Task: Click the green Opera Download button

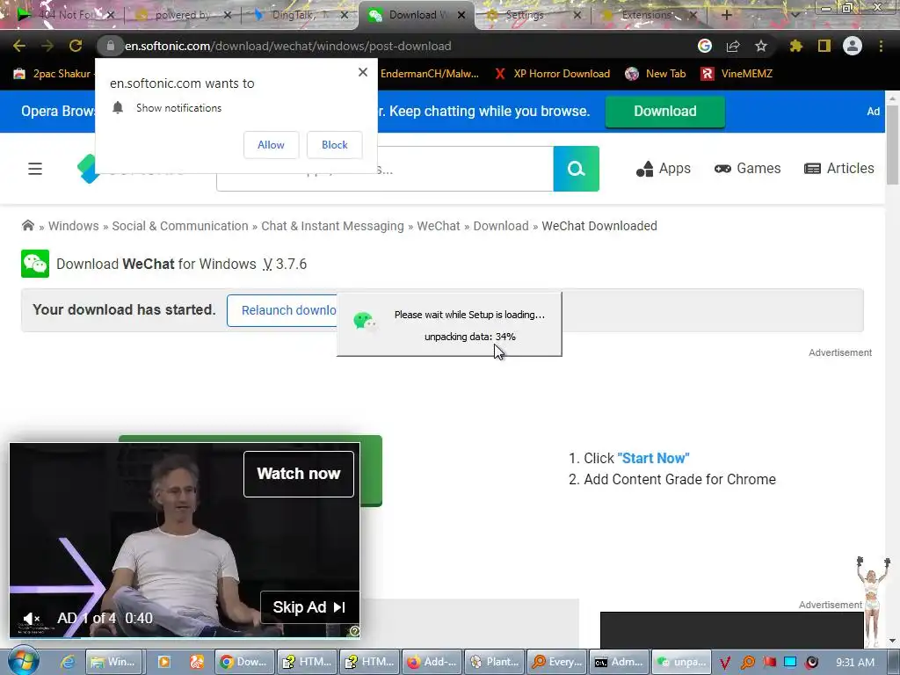Action: point(664,111)
